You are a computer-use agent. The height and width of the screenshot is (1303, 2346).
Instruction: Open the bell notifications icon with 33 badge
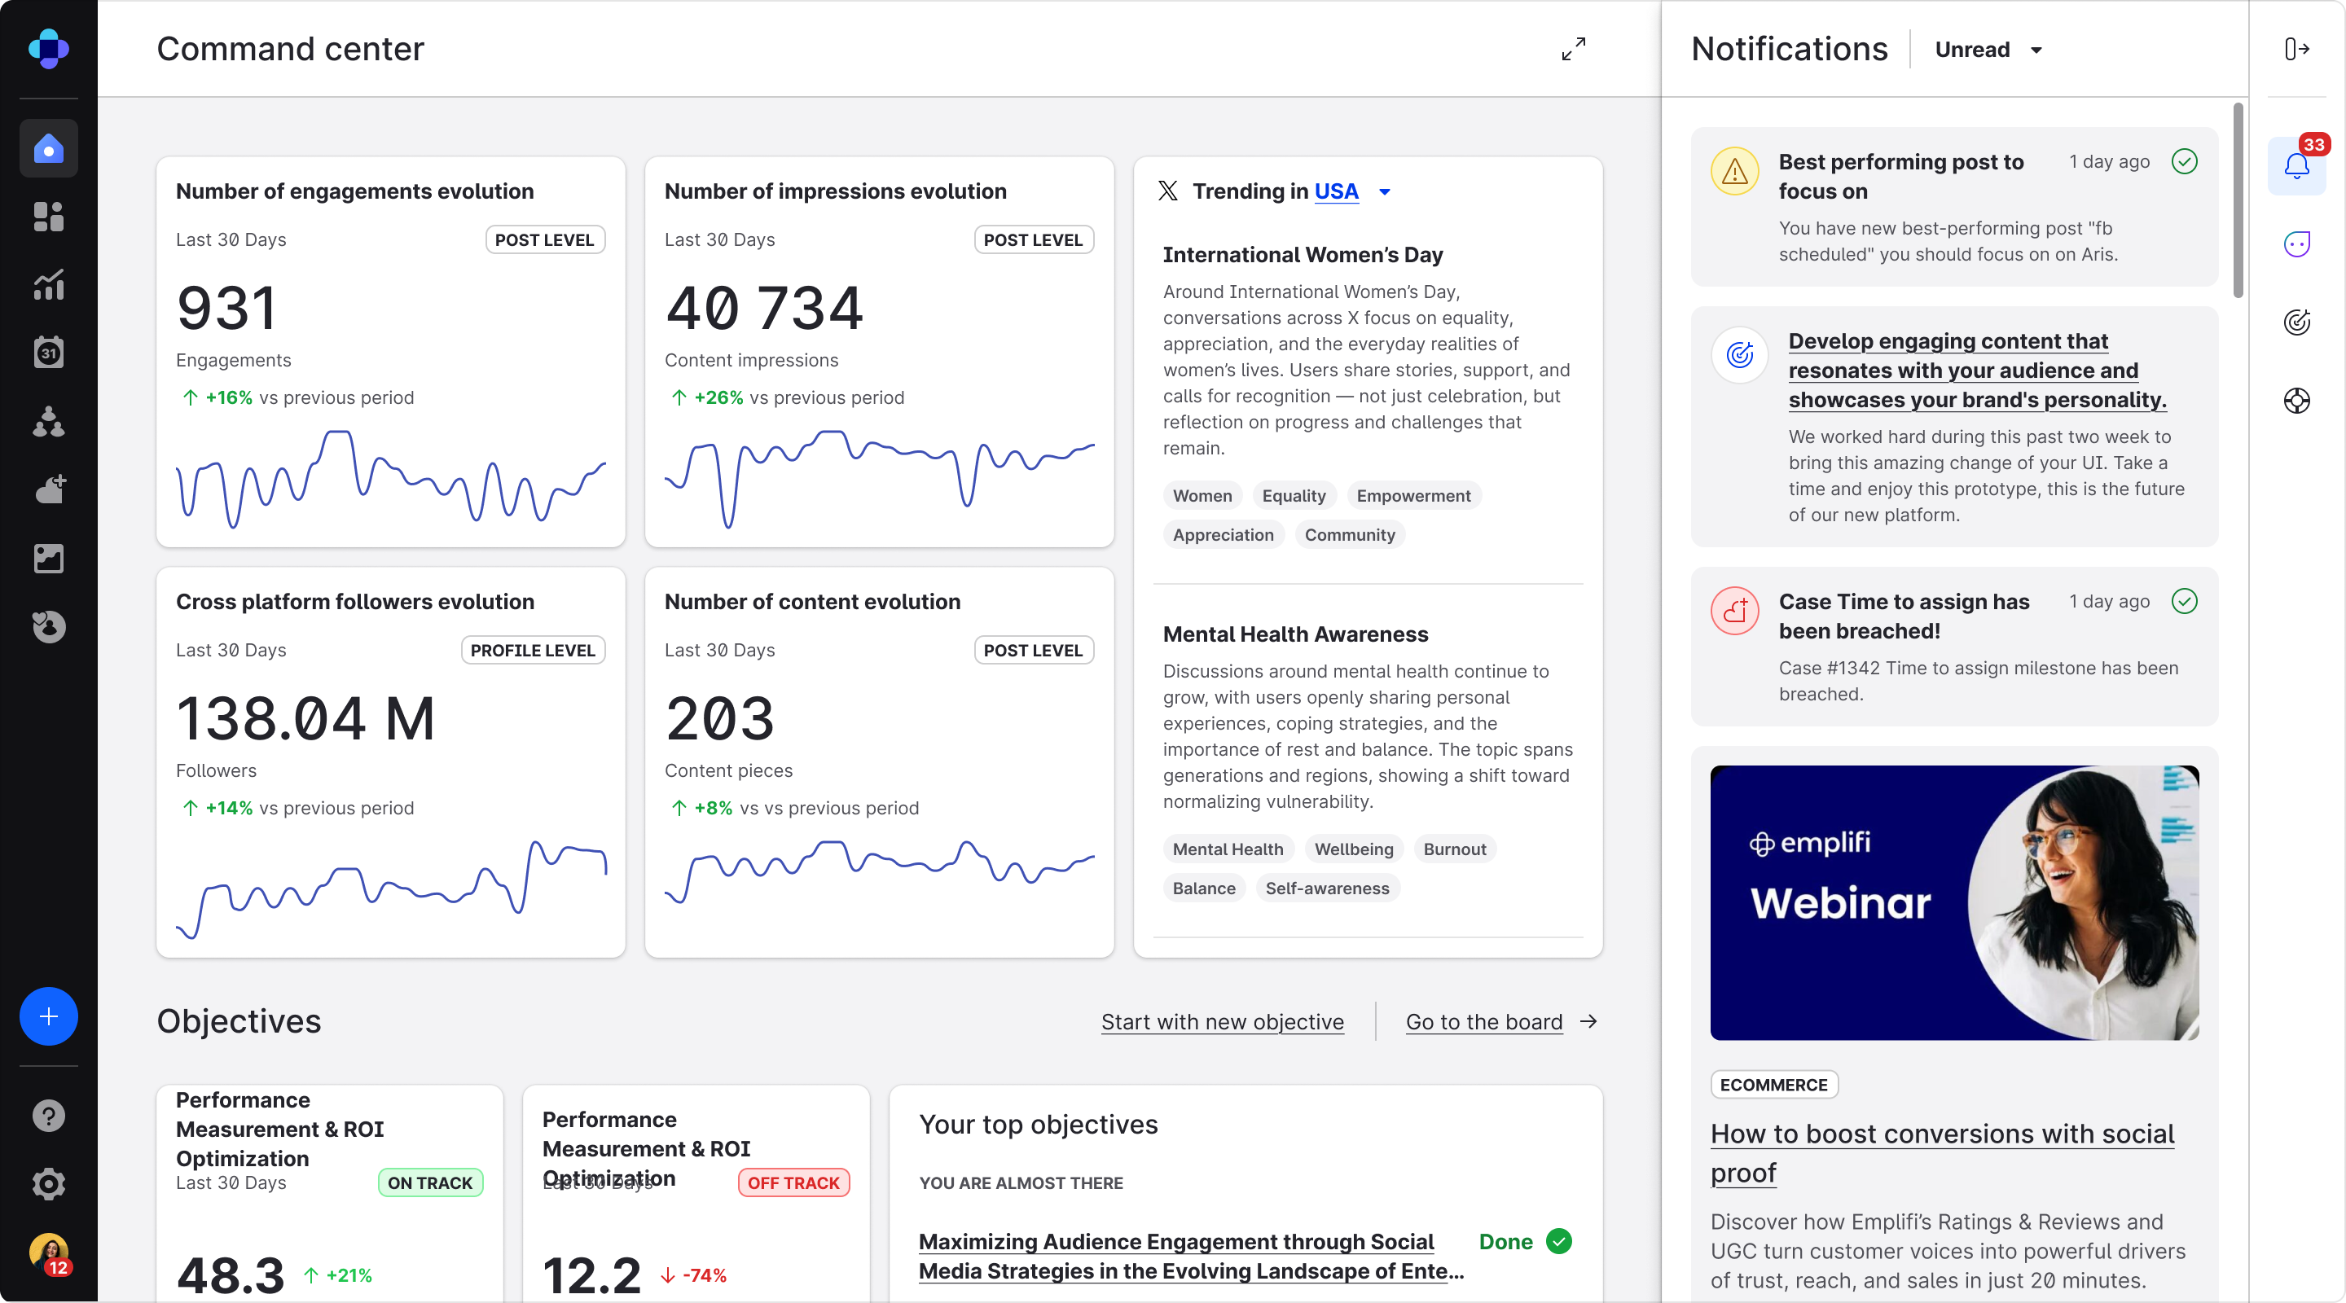click(2297, 165)
